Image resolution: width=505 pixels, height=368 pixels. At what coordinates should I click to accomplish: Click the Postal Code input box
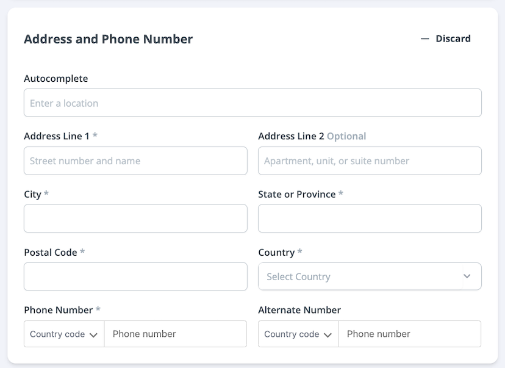tap(135, 276)
